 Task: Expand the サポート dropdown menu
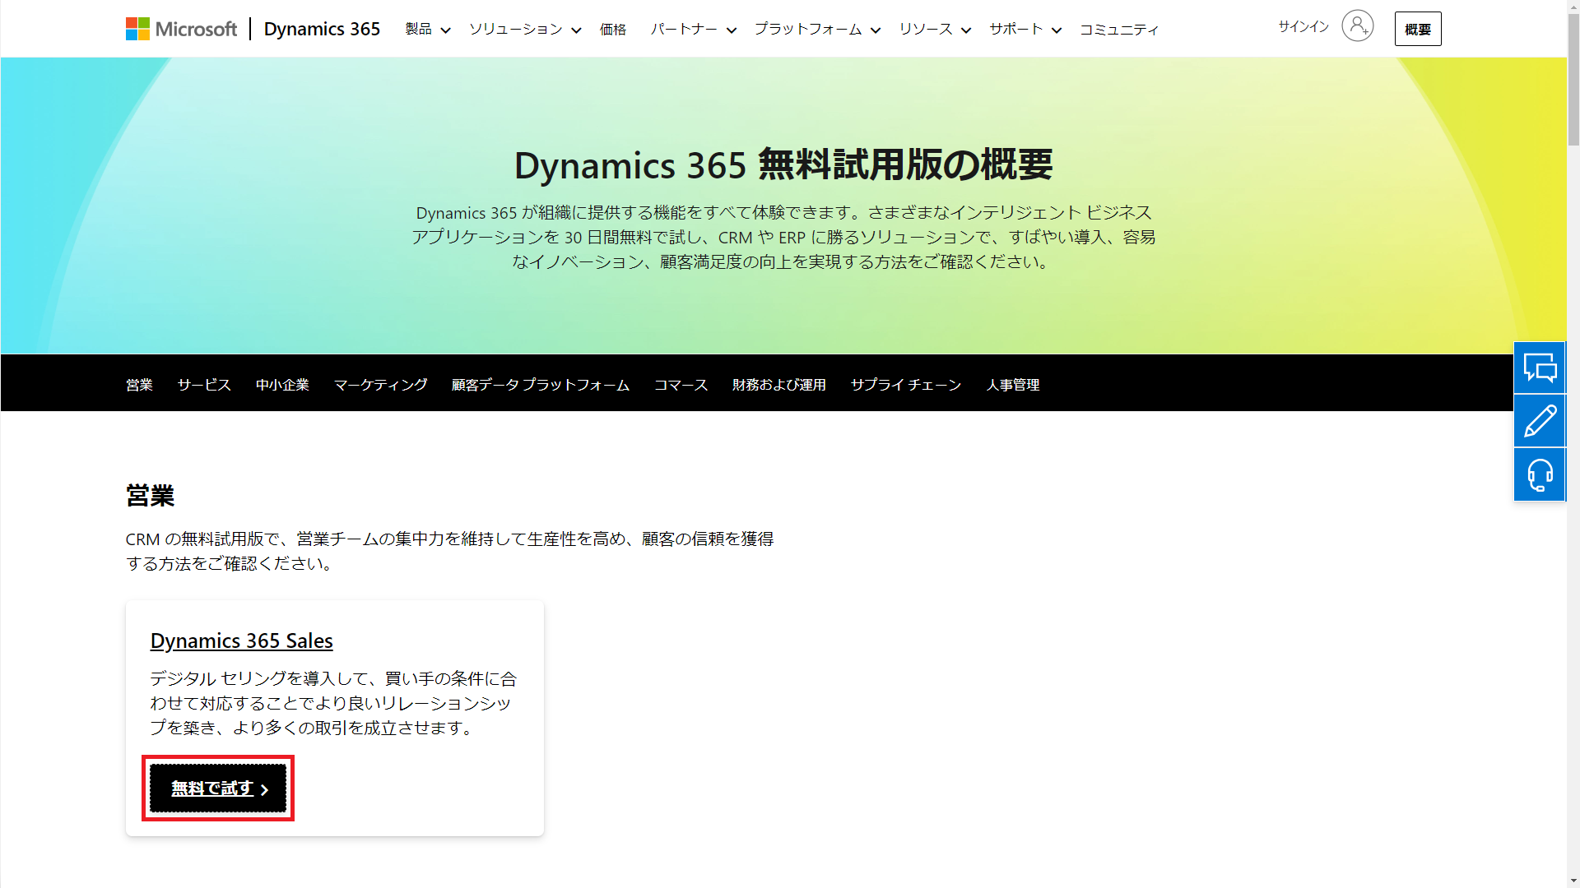(1025, 30)
